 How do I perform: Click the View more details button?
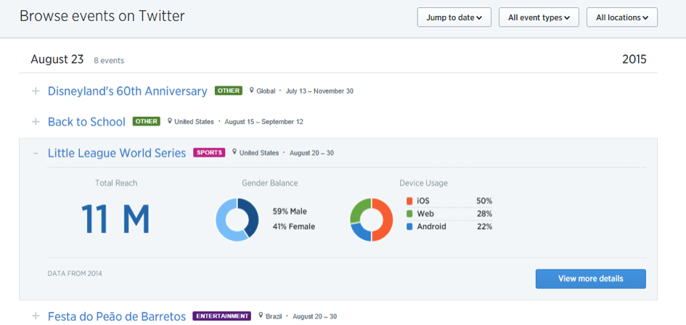(590, 279)
